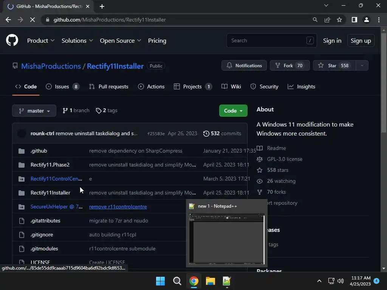Image resolution: width=387 pixels, height=290 pixels.
Task: Open the 532 commits history link
Action: (222, 133)
